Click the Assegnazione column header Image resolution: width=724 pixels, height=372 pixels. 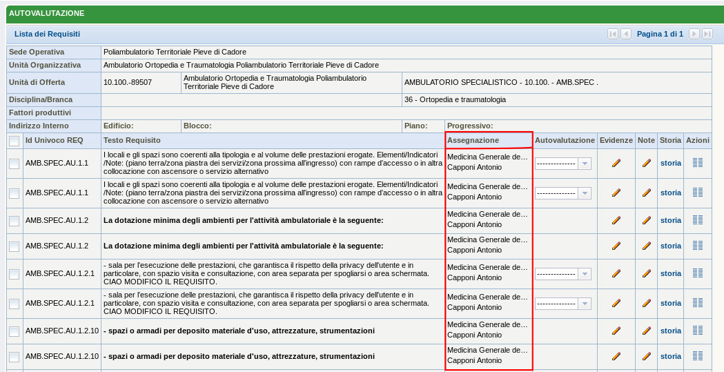point(473,140)
